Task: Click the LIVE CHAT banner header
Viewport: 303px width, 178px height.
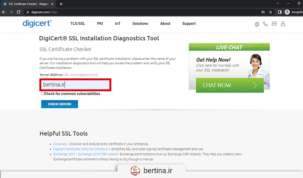Action: click(x=229, y=47)
